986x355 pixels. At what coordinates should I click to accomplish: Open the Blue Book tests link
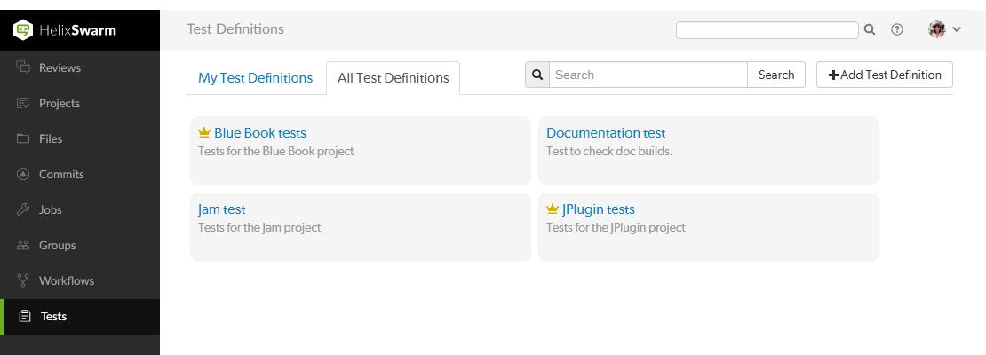pyautogui.click(x=259, y=132)
